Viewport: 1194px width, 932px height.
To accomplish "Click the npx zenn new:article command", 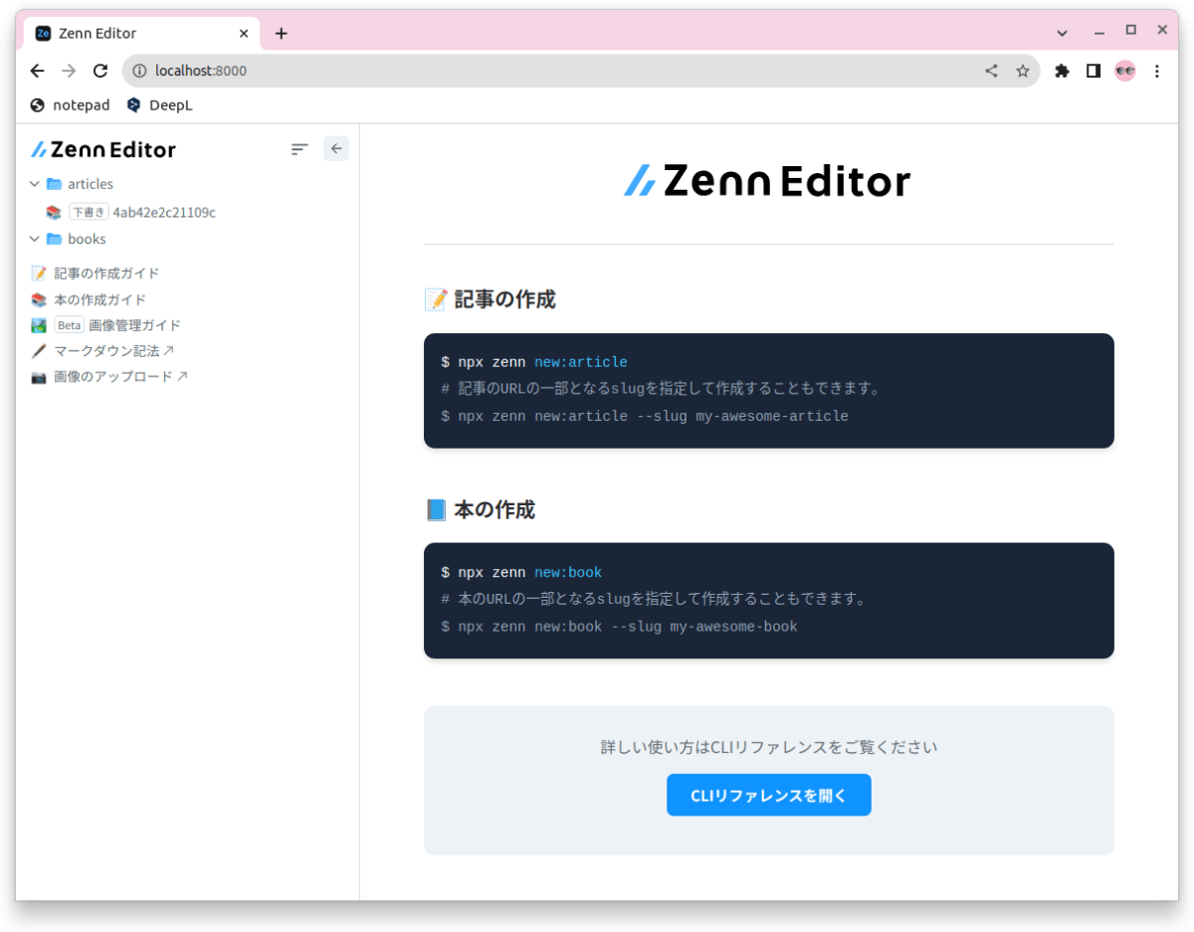I will tap(534, 362).
